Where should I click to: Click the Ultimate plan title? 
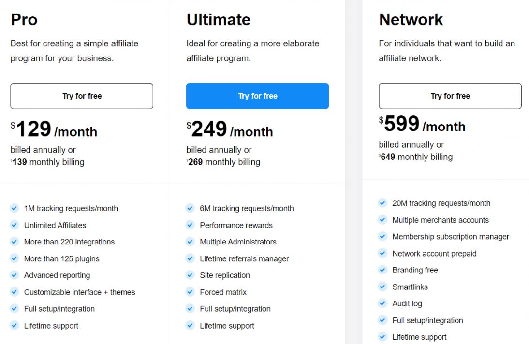[218, 19]
